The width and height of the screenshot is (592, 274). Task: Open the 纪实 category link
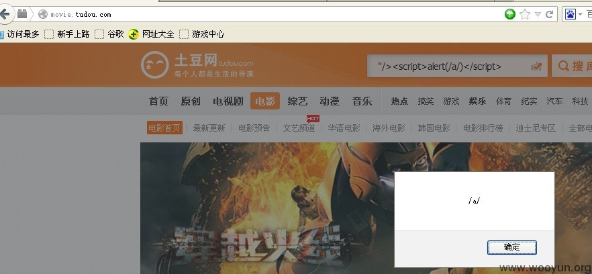click(x=529, y=101)
